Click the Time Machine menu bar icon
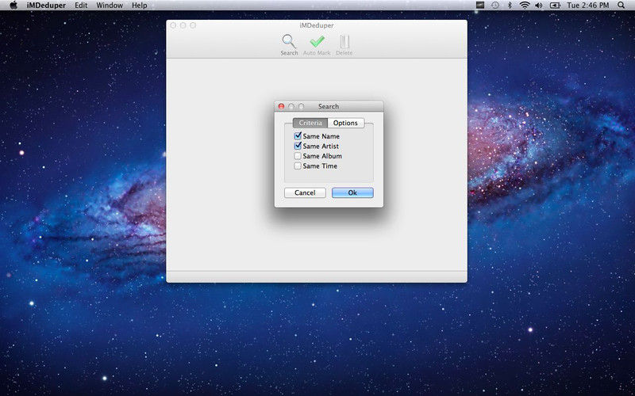 495,6
